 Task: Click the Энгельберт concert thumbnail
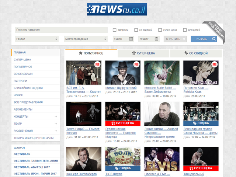(84, 159)
